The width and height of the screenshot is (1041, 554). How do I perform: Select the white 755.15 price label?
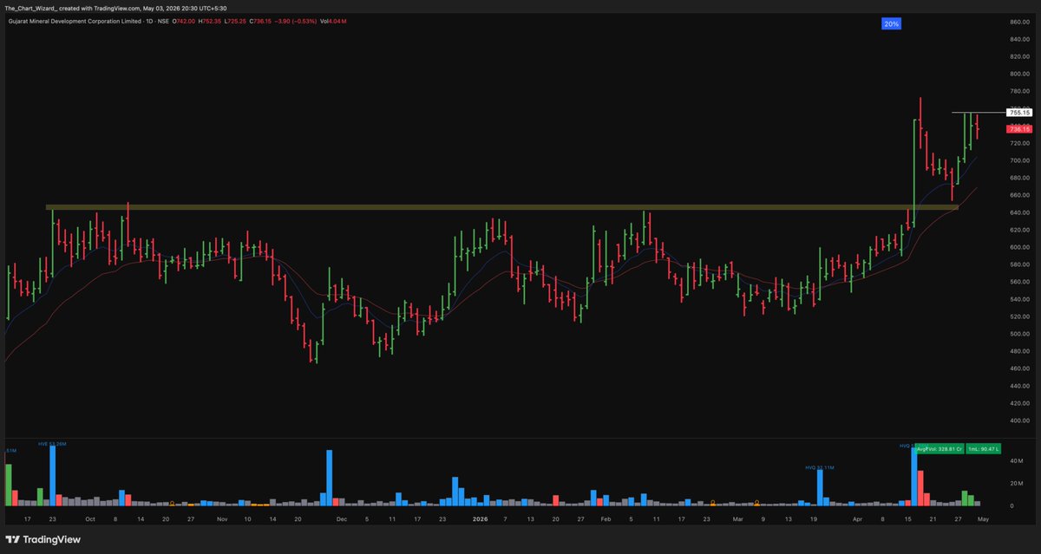point(1018,113)
